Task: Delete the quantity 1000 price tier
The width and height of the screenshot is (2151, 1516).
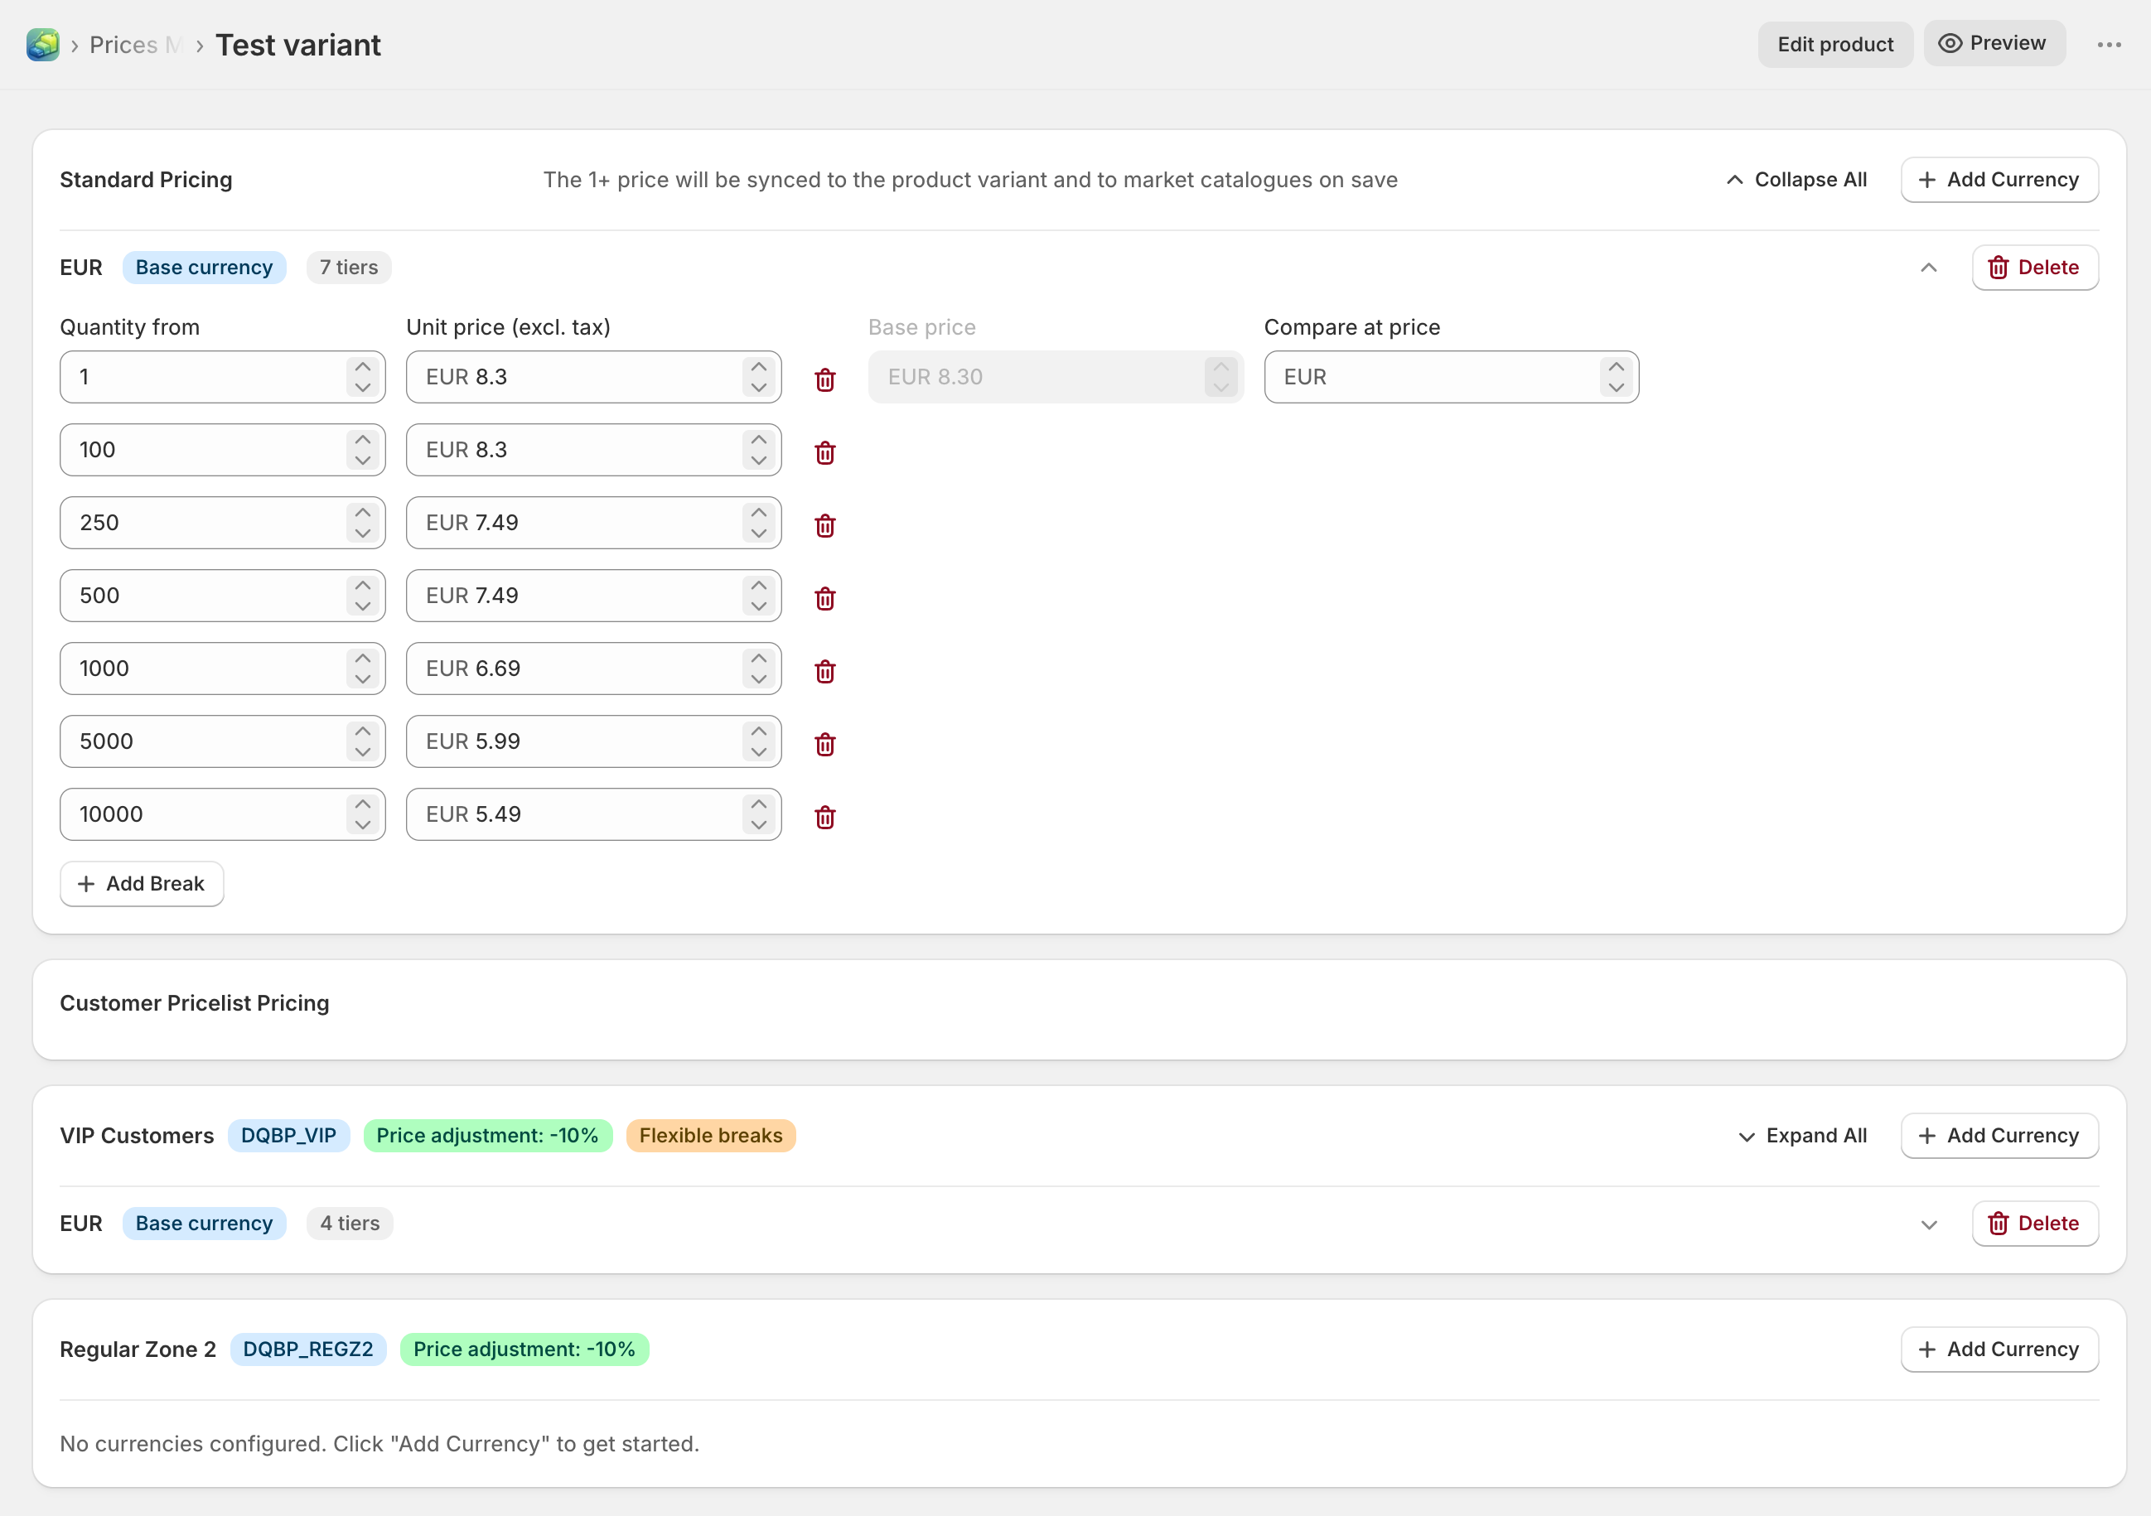Action: (x=824, y=671)
